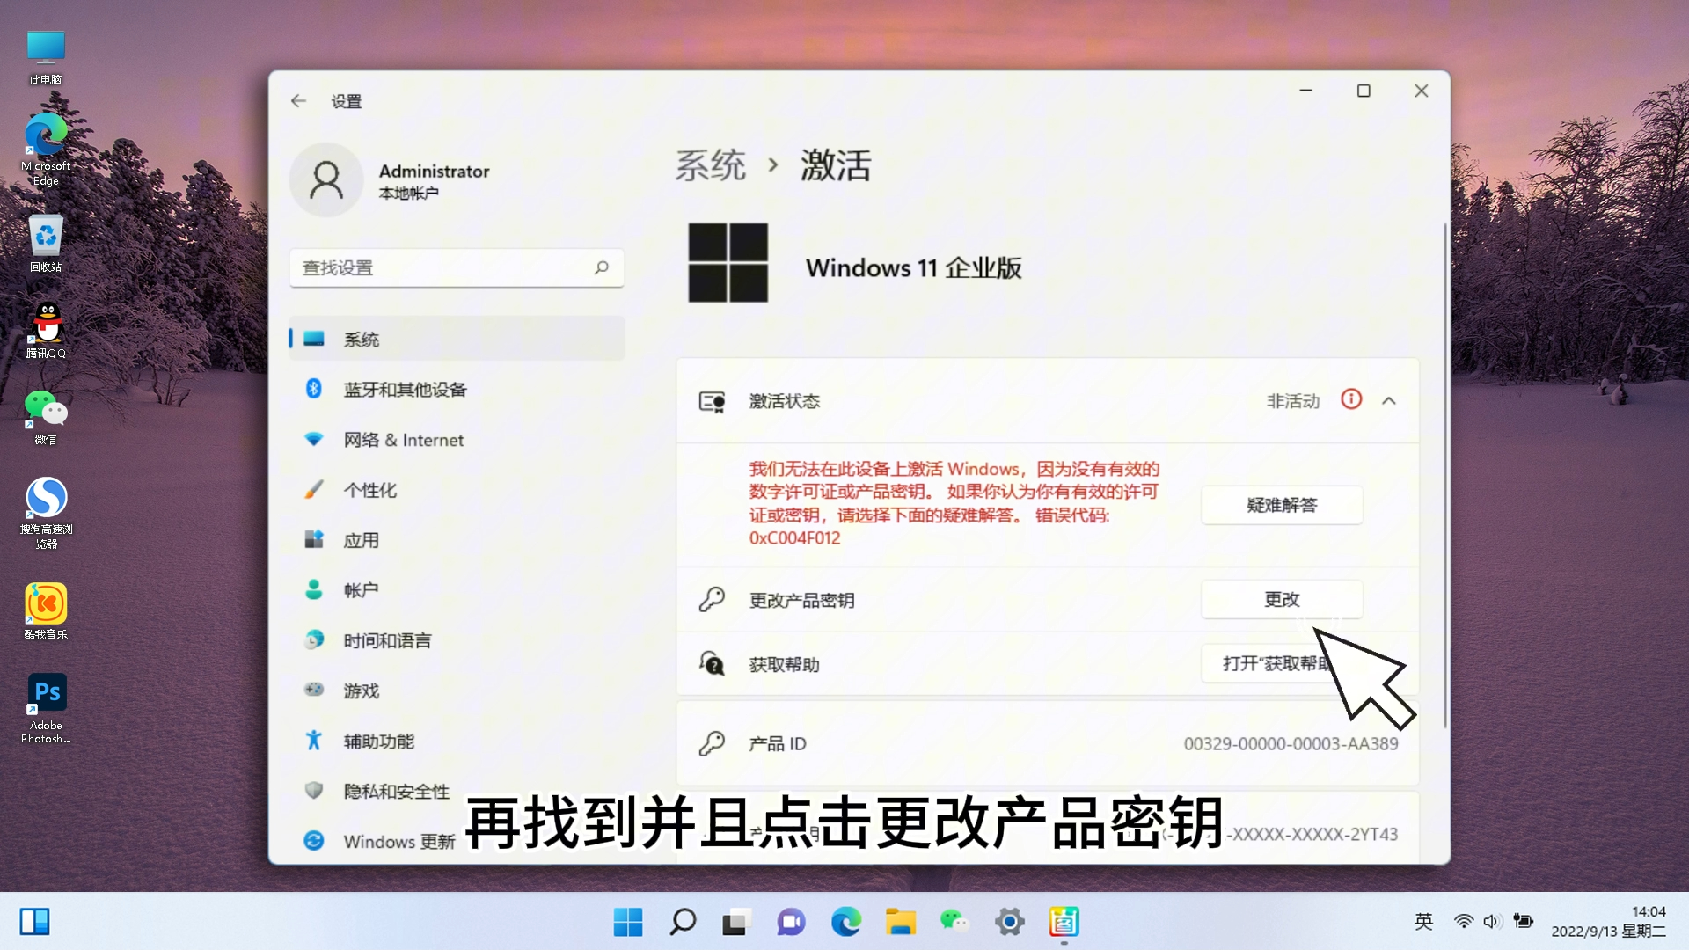
Task: Open 腾讯QQ desktop shortcut
Action: click(x=46, y=331)
